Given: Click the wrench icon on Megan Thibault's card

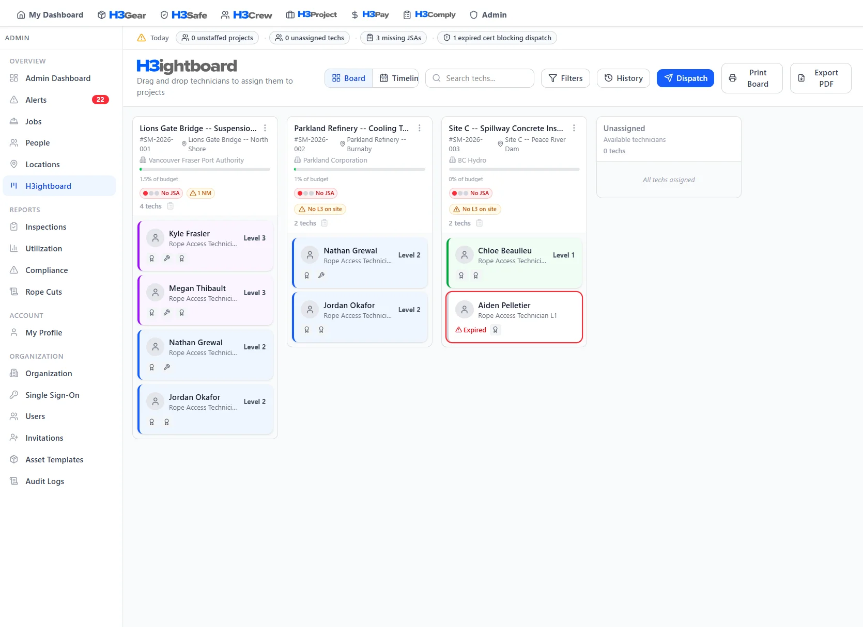Looking at the screenshot, I should pyautogui.click(x=167, y=313).
